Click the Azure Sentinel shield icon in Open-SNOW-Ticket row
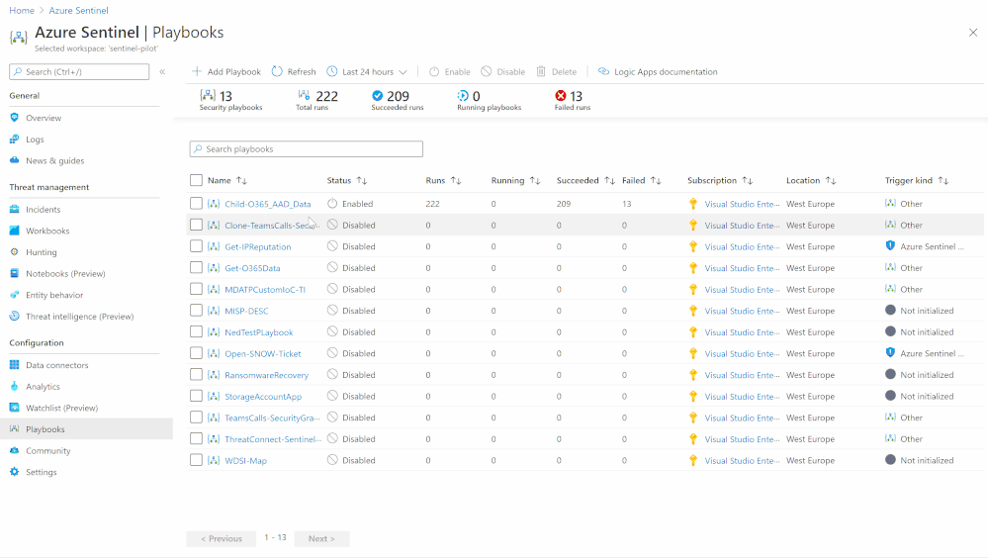 pyautogui.click(x=890, y=353)
